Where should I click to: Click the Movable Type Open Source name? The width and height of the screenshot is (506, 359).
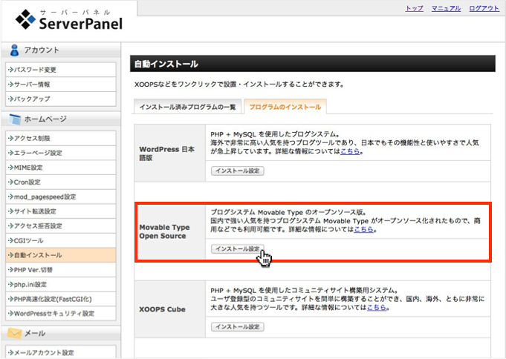coord(164,231)
